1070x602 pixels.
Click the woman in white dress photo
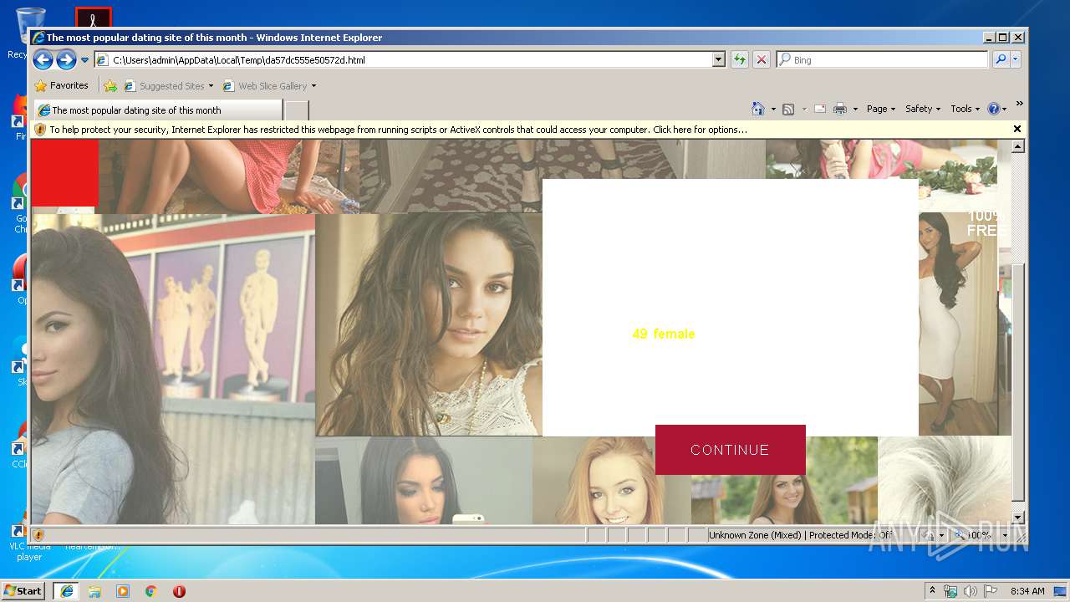(x=958, y=324)
